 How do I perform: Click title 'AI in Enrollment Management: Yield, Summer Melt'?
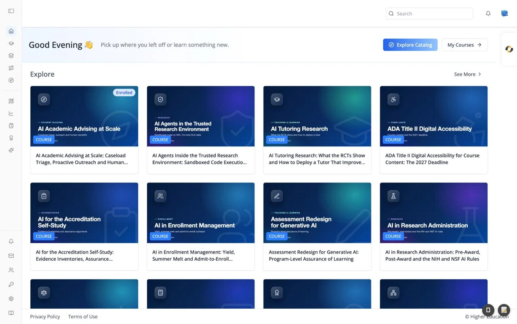point(193,255)
